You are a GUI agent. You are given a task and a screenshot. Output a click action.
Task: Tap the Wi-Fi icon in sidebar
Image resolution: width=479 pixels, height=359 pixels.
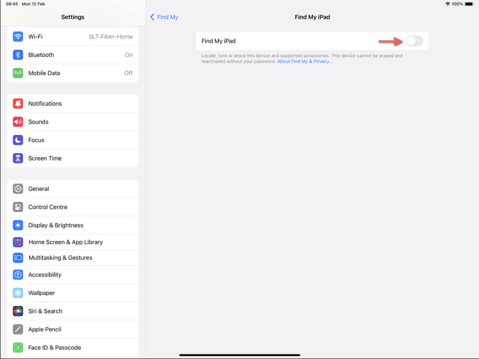[18, 37]
